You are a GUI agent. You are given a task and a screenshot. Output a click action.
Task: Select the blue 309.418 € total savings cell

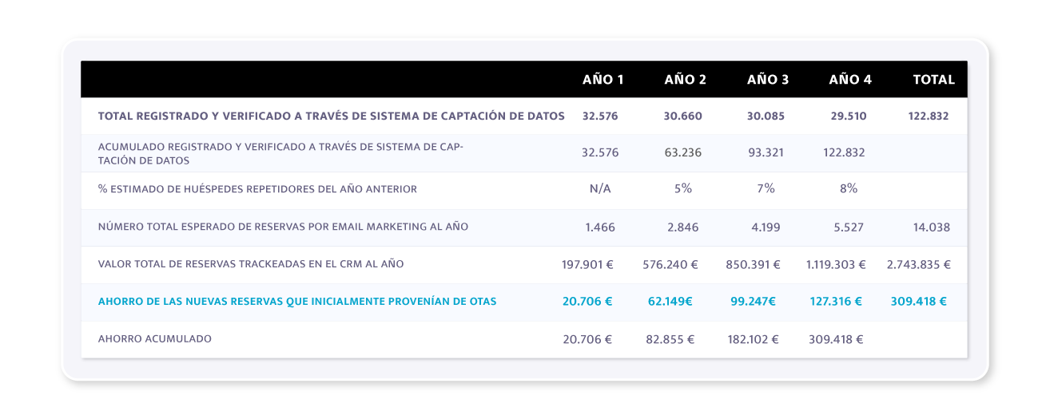(919, 301)
